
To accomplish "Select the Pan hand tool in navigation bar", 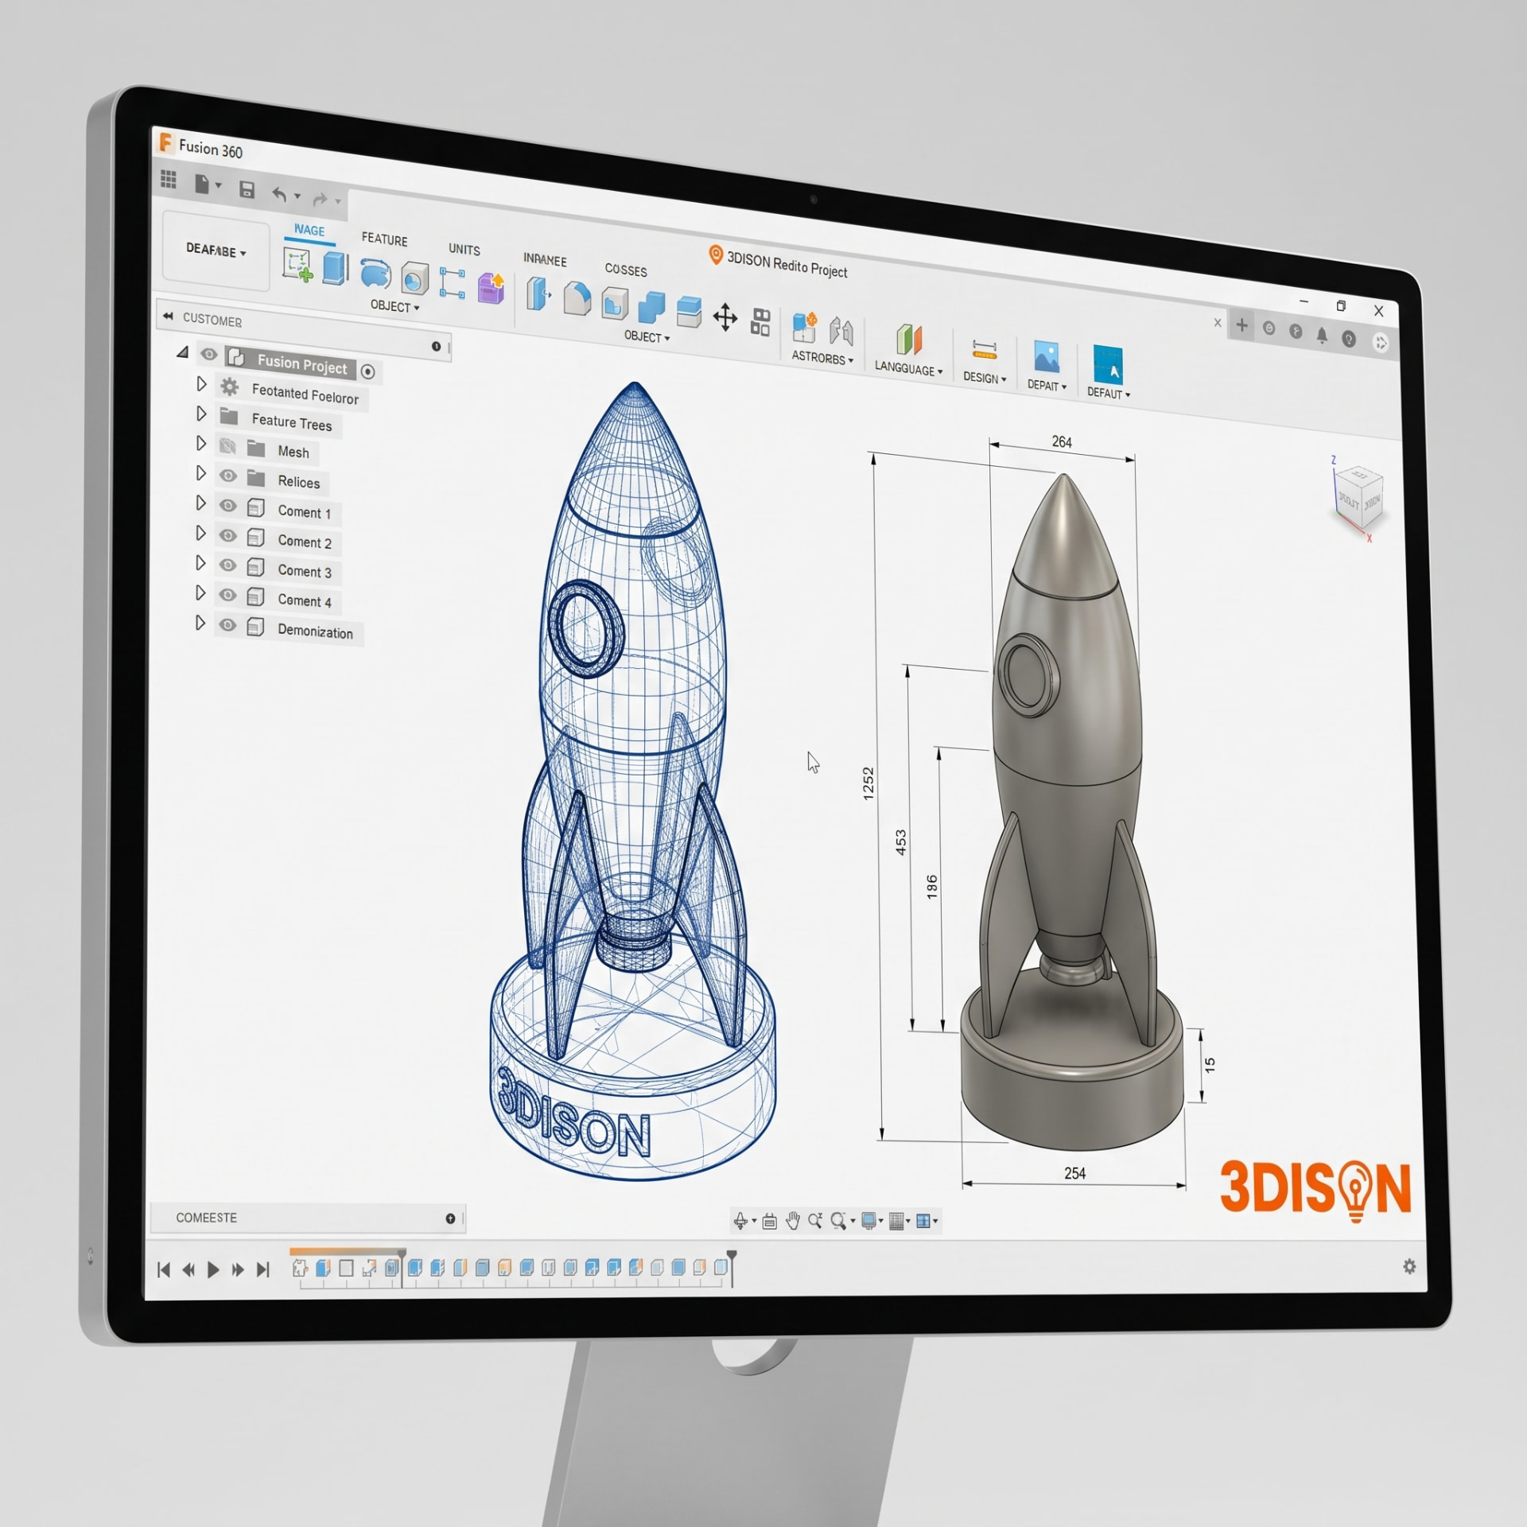I will tap(793, 1221).
